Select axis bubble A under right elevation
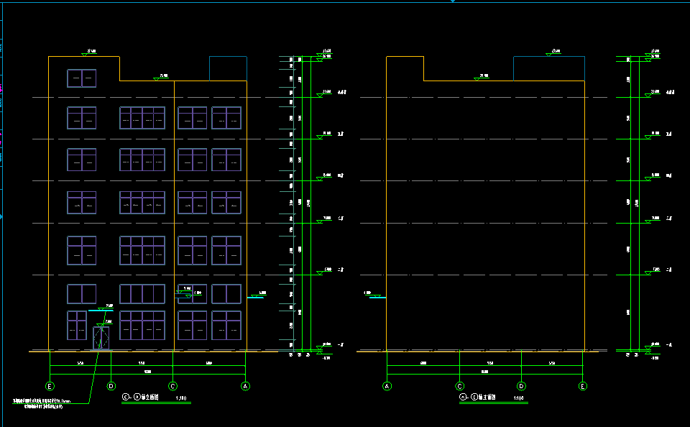 point(387,386)
